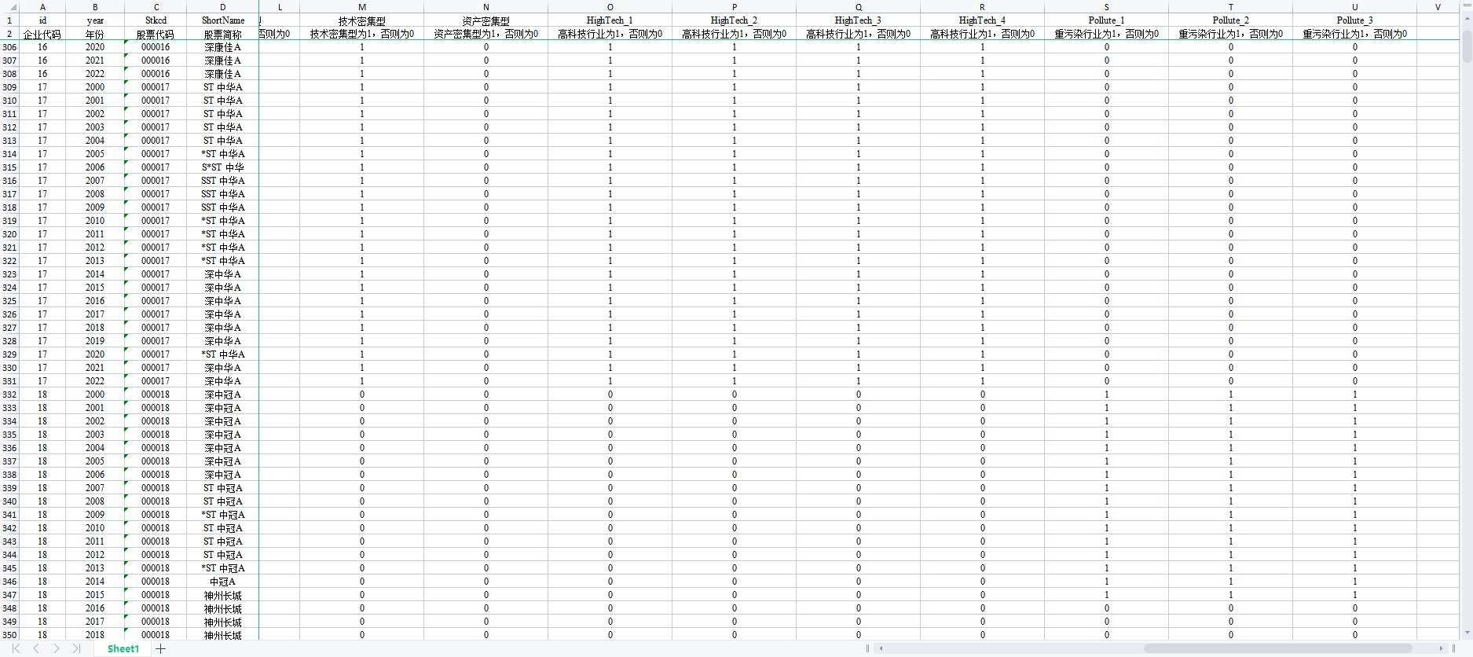Click the 'HighTech_1' header cell
This screenshot has width=1473, height=657.
(610, 20)
